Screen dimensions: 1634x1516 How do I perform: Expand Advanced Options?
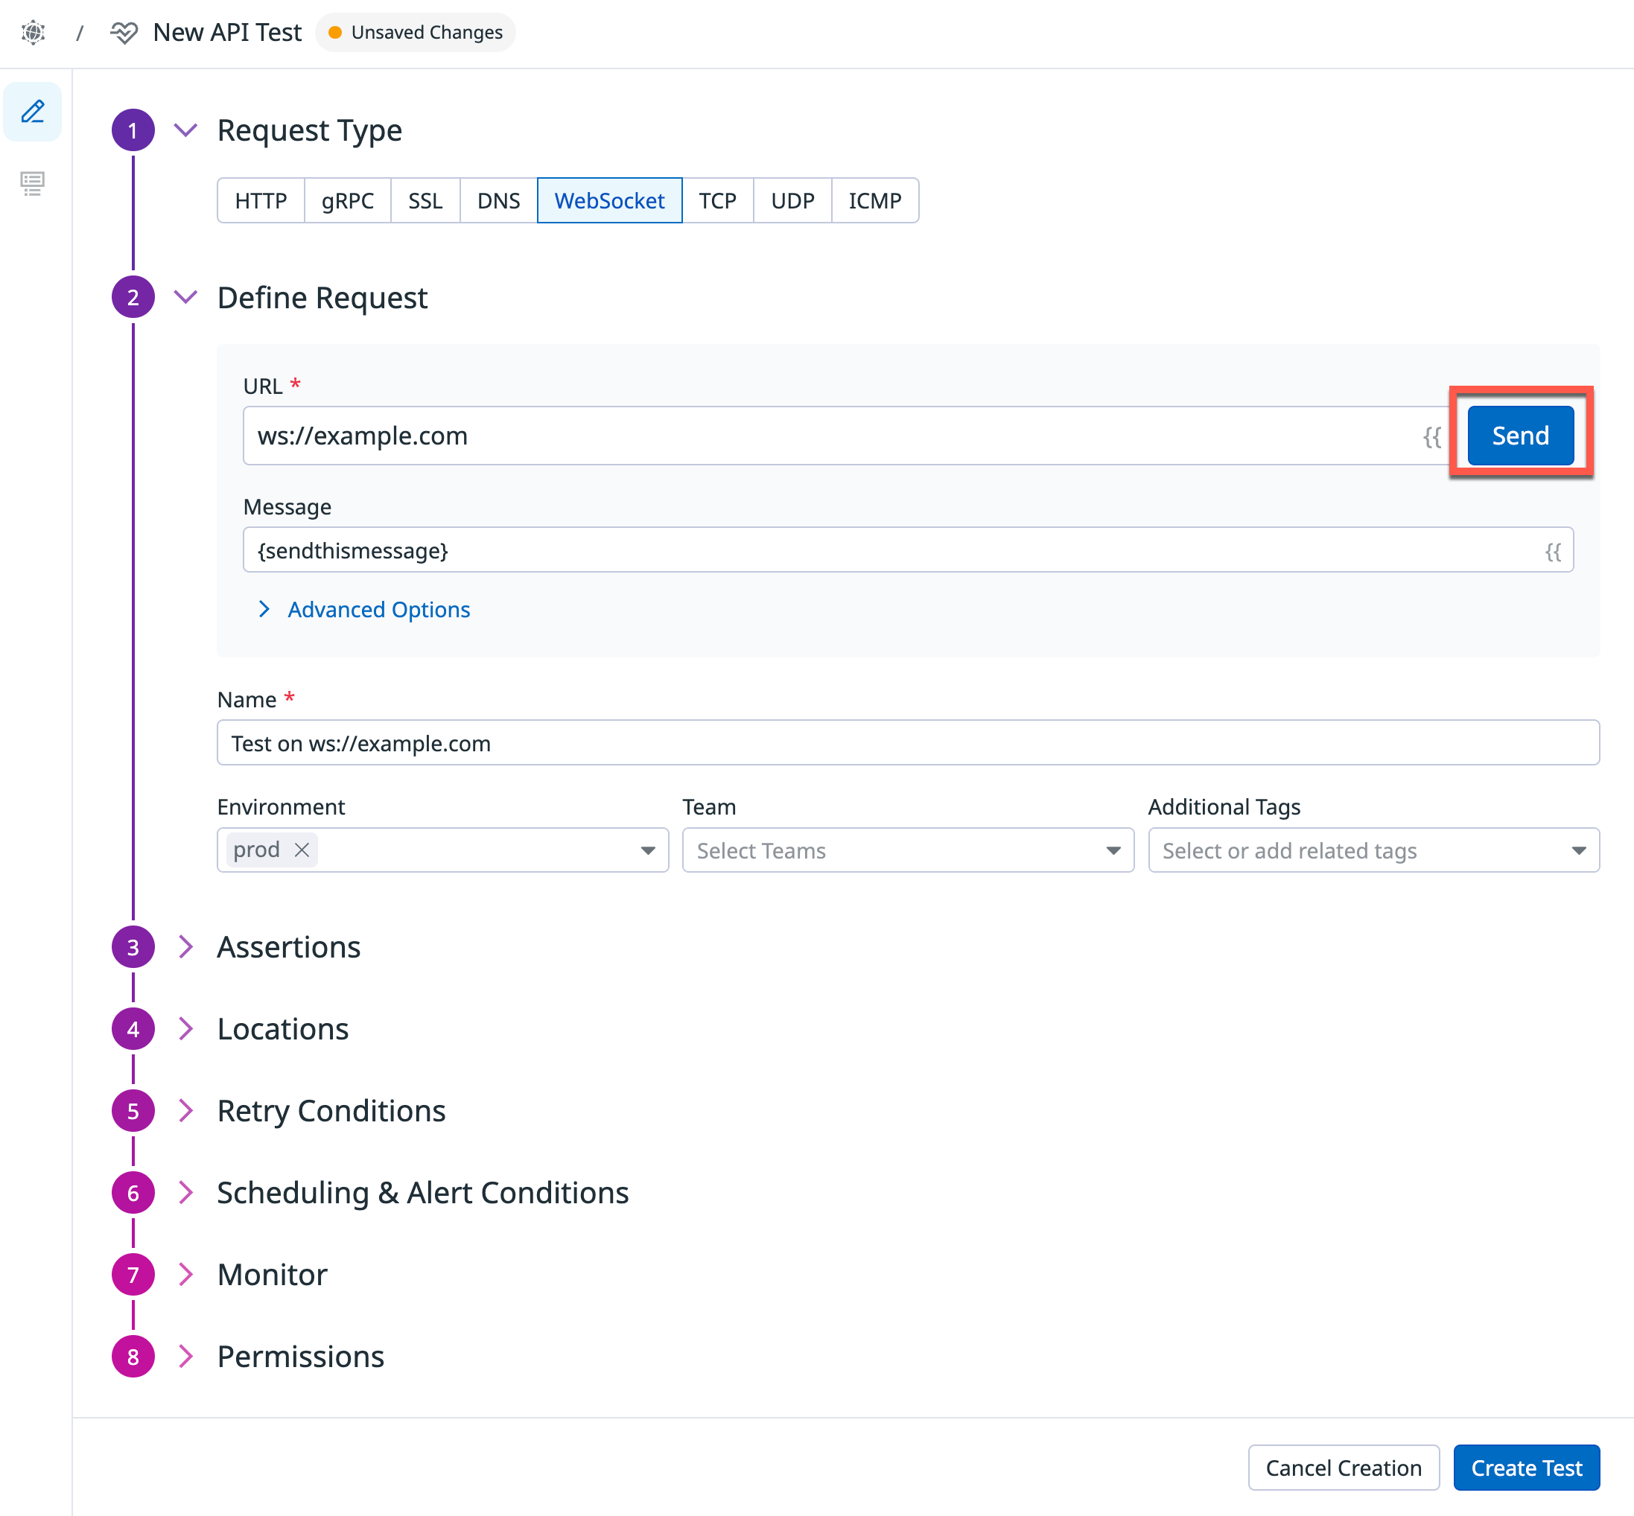378,610
